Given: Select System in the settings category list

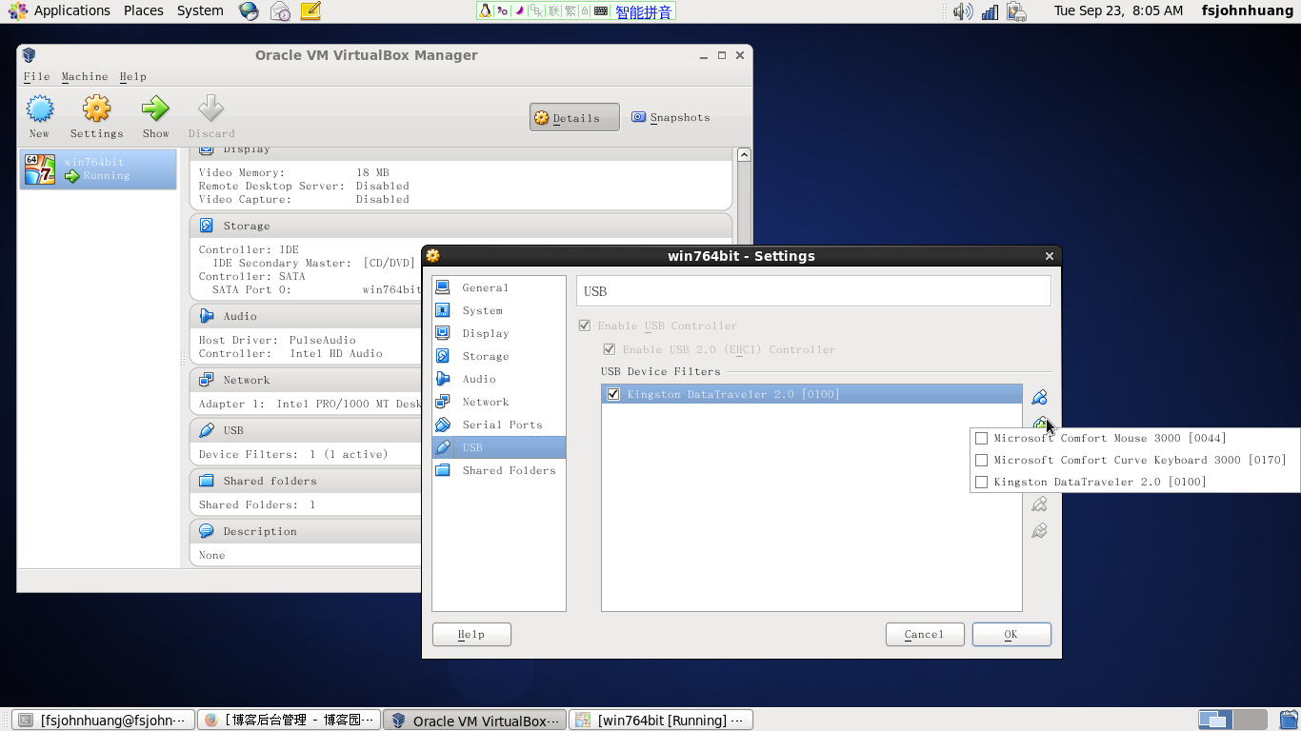Looking at the screenshot, I should click(x=498, y=310).
